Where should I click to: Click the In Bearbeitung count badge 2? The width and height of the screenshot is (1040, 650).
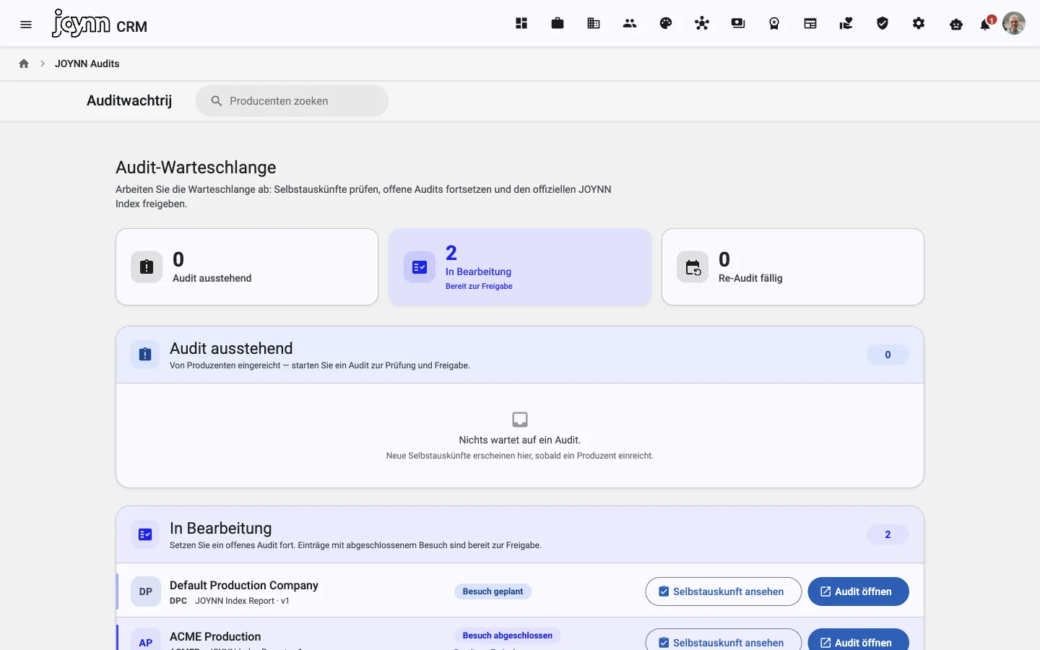click(888, 534)
